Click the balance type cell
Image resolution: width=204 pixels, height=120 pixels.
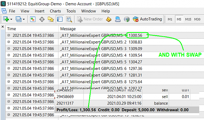(161, 103)
